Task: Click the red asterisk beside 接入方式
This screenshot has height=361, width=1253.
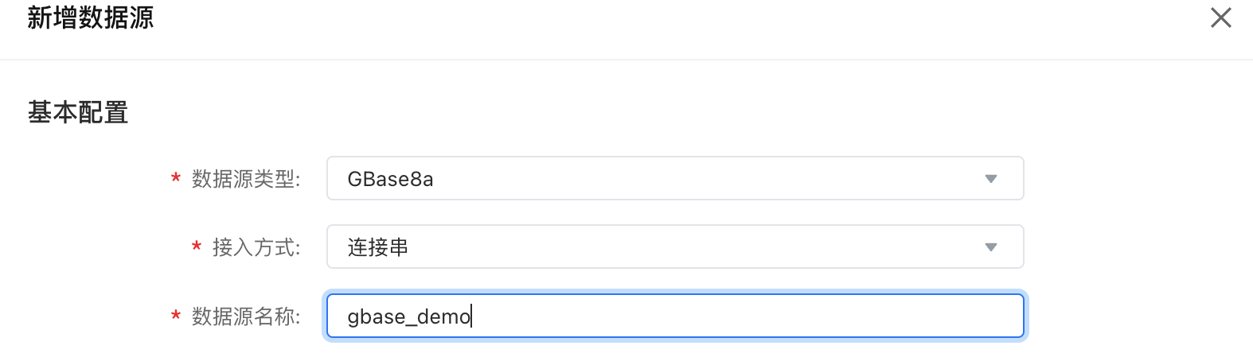Action: pos(197,247)
